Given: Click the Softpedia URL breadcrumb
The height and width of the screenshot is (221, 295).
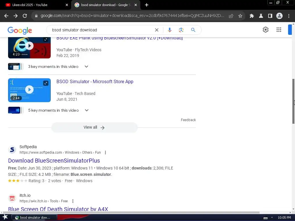Looking at the screenshot, I should click(60, 153).
